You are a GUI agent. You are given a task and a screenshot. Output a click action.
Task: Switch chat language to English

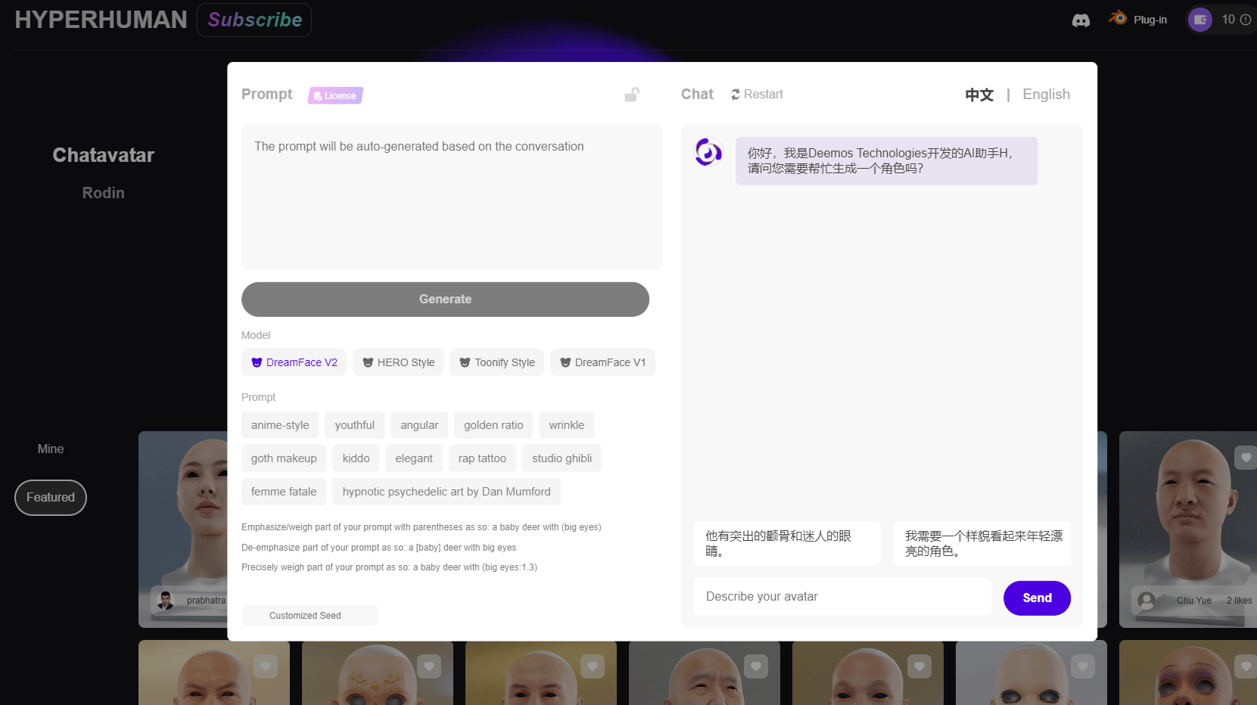click(1046, 95)
